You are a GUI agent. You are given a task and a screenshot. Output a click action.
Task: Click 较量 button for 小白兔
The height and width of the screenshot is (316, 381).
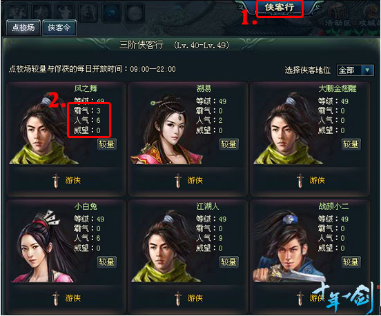(x=107, y=262)
